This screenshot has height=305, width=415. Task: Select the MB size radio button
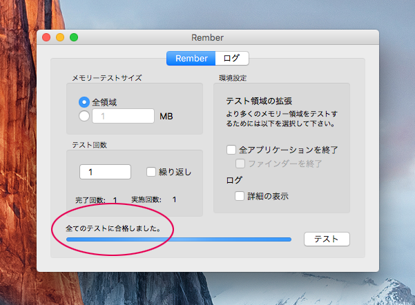click(x=84, y=116)
